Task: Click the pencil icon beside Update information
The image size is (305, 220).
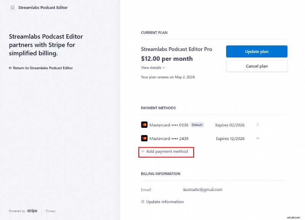Action: pos(143,202)
